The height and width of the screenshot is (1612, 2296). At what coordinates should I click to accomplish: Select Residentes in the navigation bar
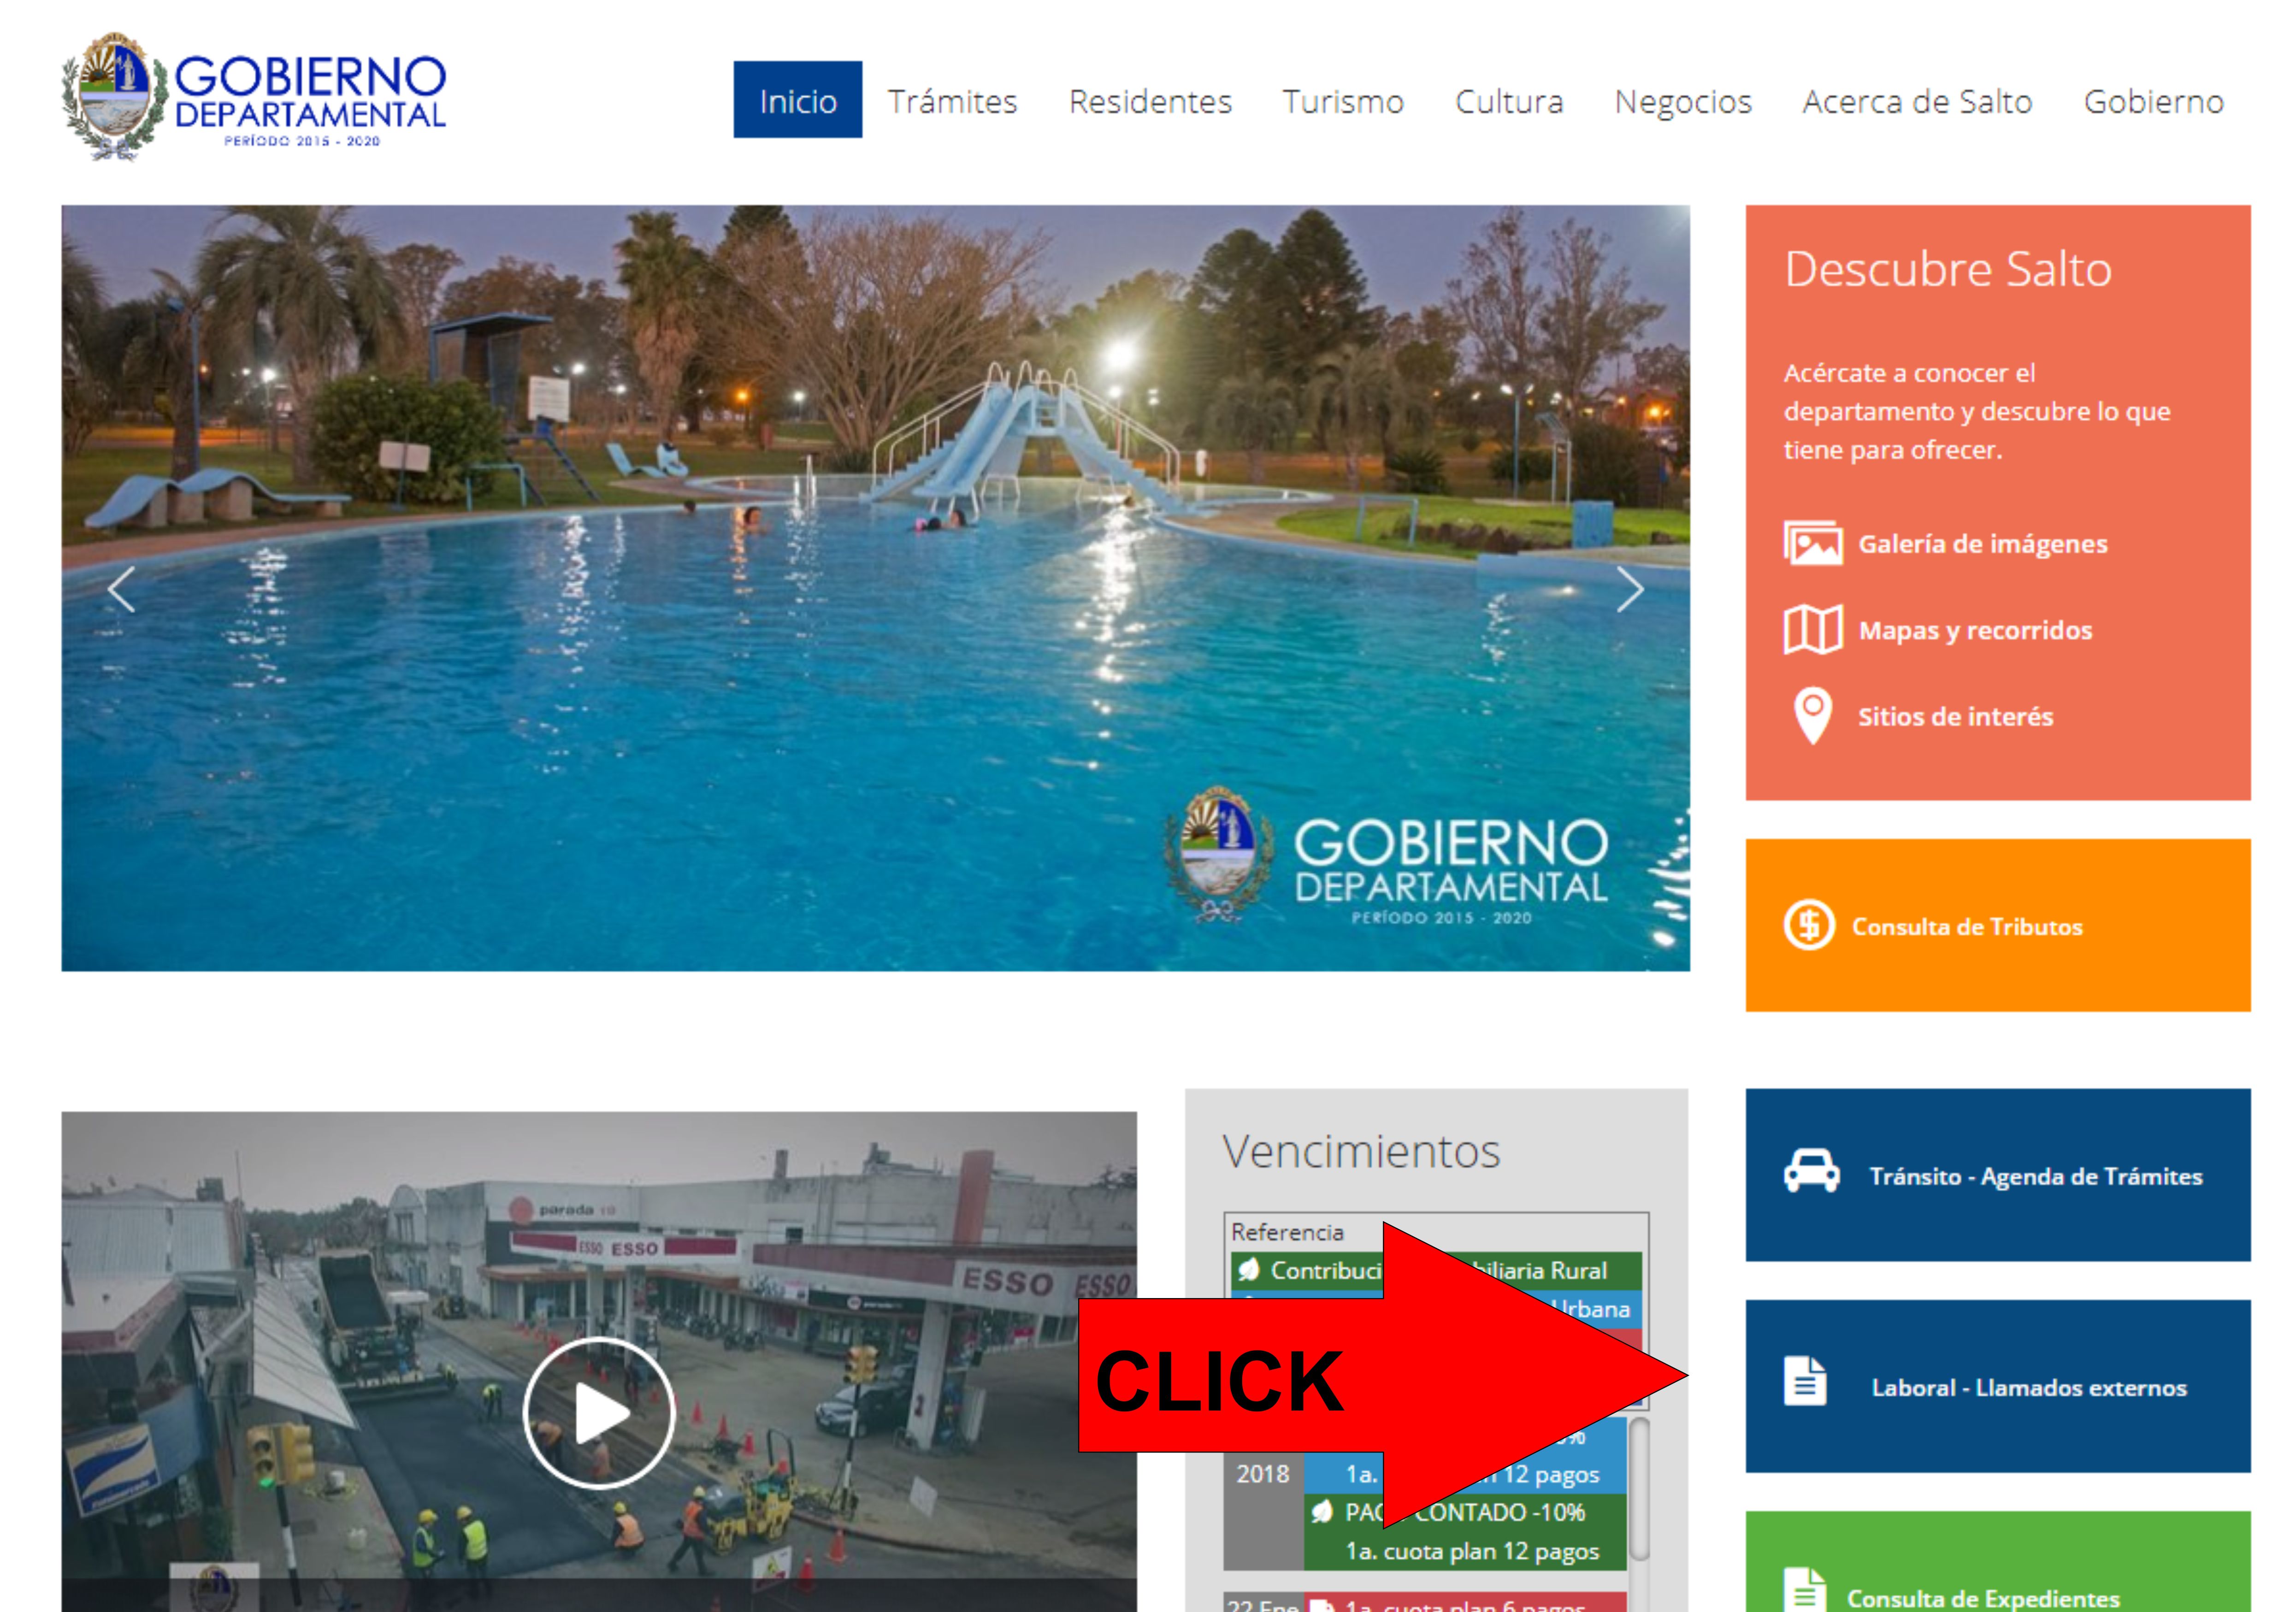click(1150, 101)
